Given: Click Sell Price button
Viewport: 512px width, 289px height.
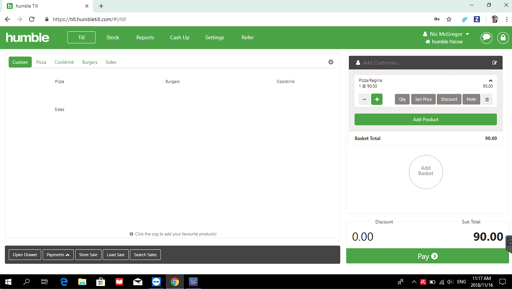Looking at the screenshot, I should pos(423,99).
